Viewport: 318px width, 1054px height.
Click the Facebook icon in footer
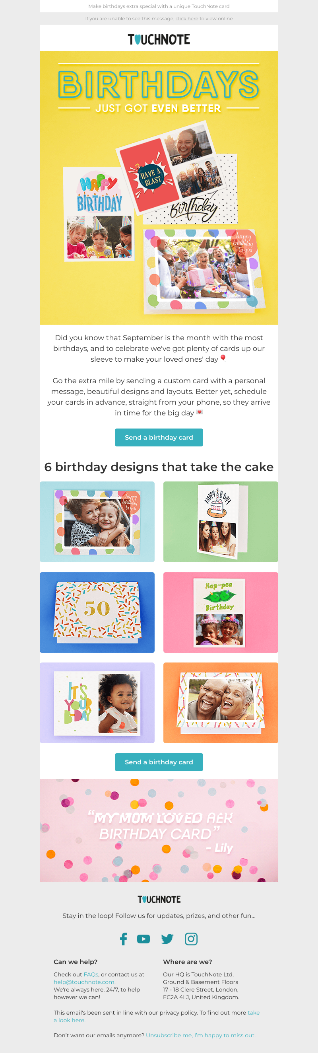(124, 939)
